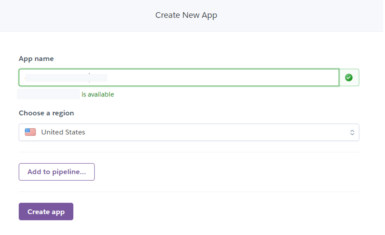The height and width of the screenshot is (235, 385).
Task: Focus the right end of App name field
Action: pos(330,78)
